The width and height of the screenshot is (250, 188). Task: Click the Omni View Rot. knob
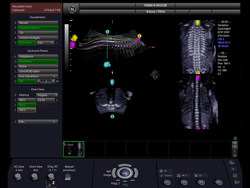coord(34,176)
